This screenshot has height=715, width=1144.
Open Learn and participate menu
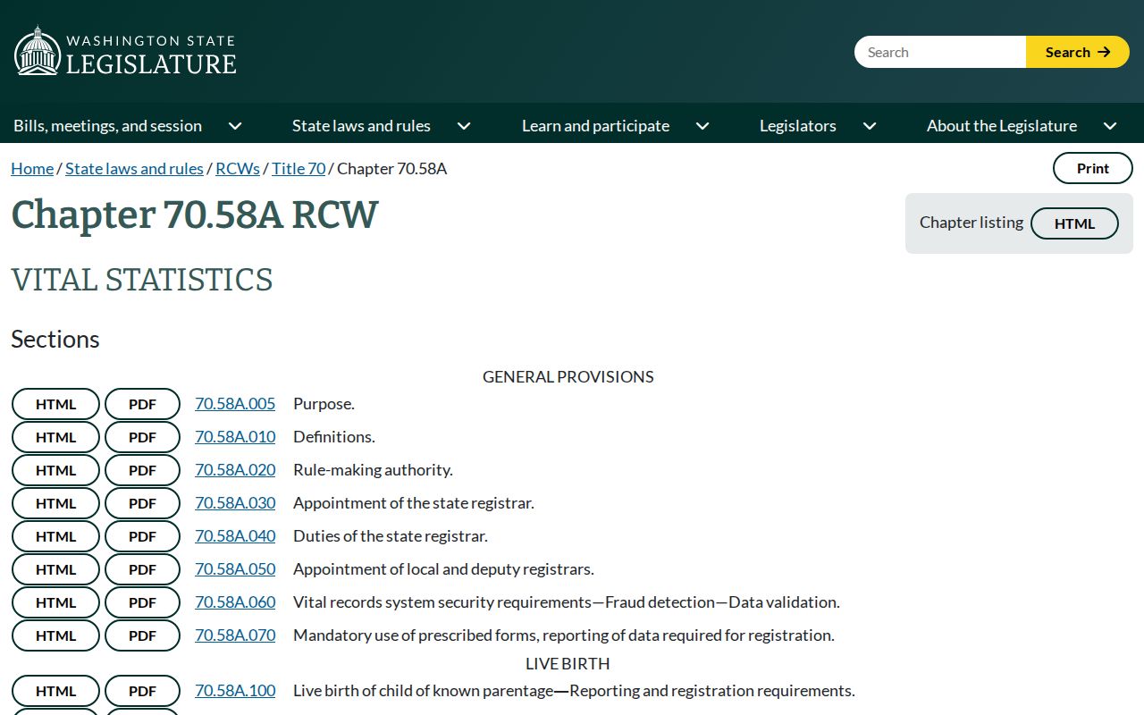[595, 126]
